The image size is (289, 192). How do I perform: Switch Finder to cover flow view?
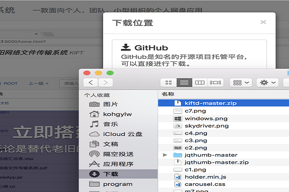pos(215,83)
